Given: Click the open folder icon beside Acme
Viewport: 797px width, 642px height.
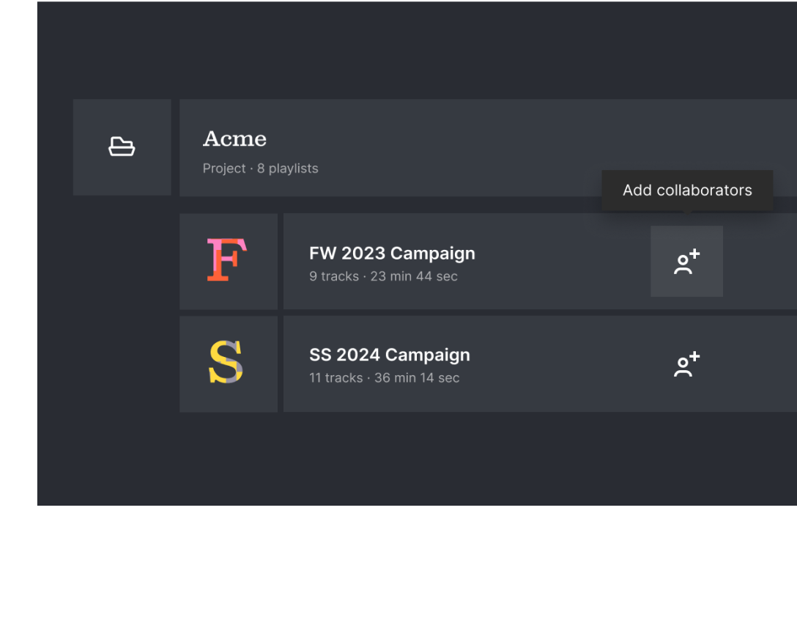Looking at the screenshot, I should click(x=122, y=147).
